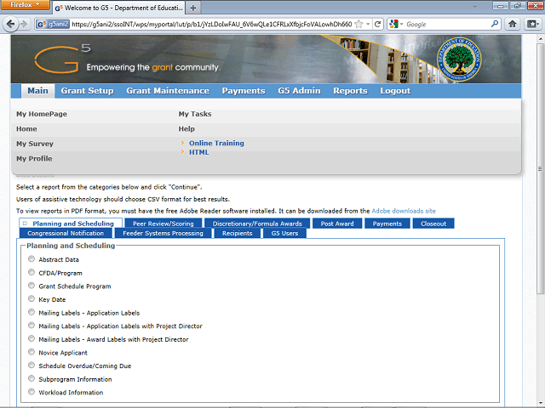The image size is (545, 408).
Task: Open the Grant Maintenance menu
Action: click(168, 91)
